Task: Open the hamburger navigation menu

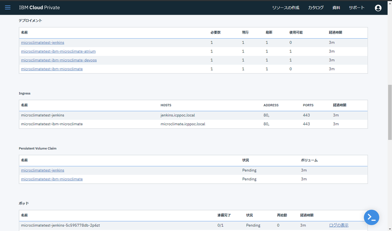Action: [8, 7]
